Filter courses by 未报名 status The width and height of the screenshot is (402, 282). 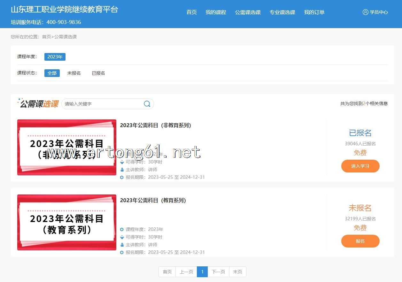pos(74,73)
